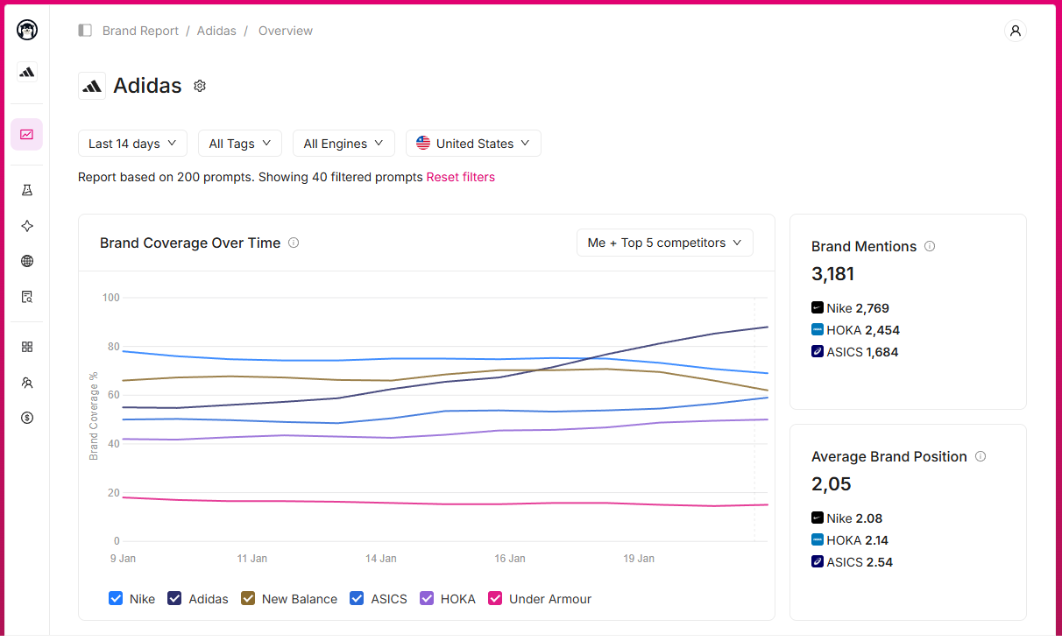Click HOKA logo in Brand Mentions
The image size is (1062, 641).
coord(818,330)
